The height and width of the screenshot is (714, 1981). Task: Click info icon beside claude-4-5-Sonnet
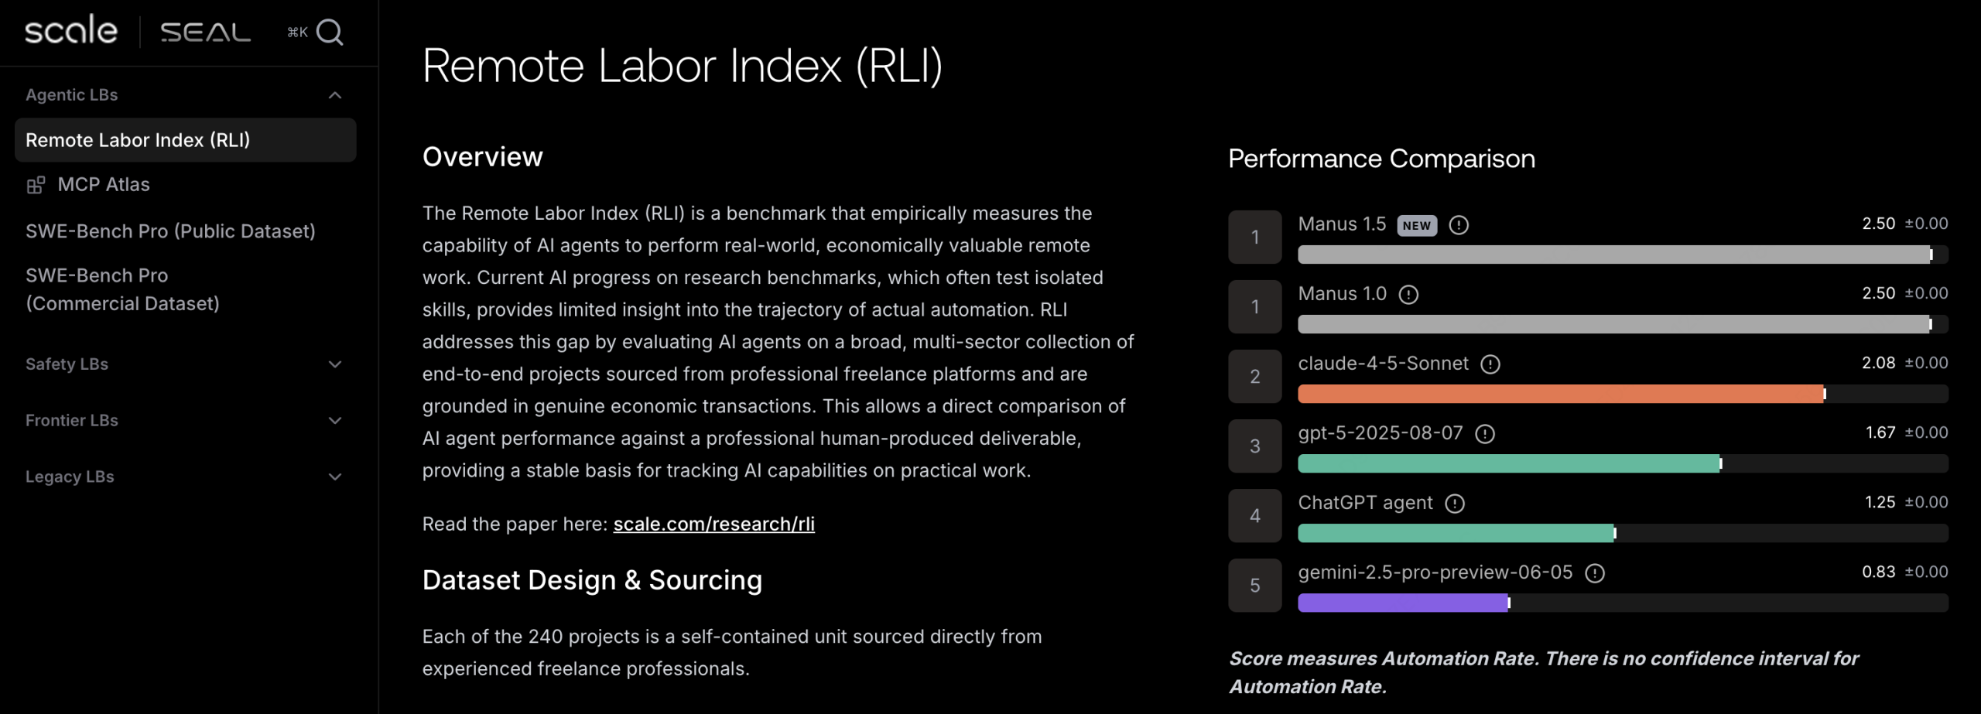tap(1490, 364)
